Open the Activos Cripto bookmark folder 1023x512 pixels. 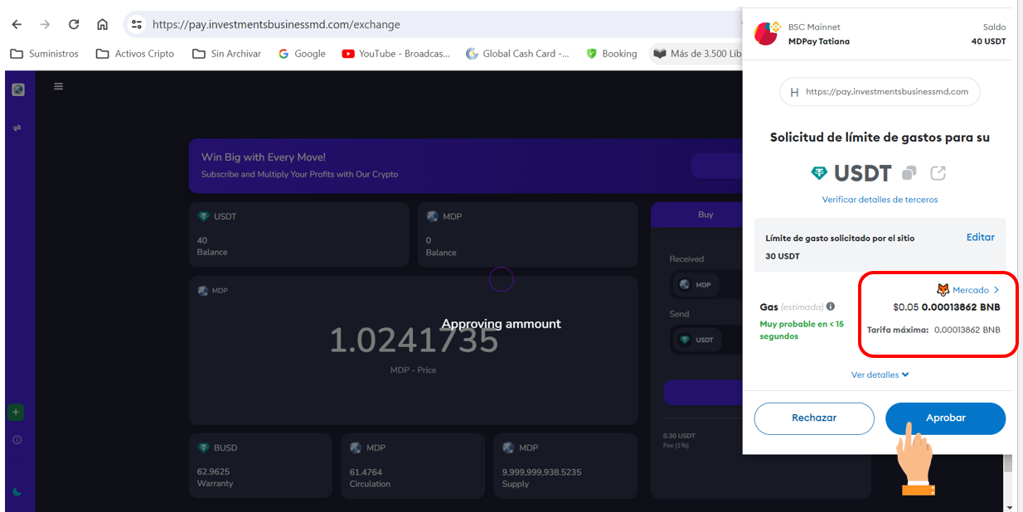click(135, 53)
